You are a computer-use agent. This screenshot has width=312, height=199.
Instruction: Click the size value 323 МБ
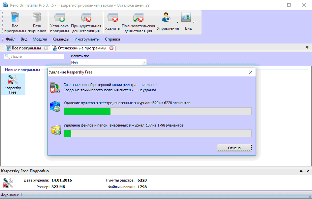point(58,187)
